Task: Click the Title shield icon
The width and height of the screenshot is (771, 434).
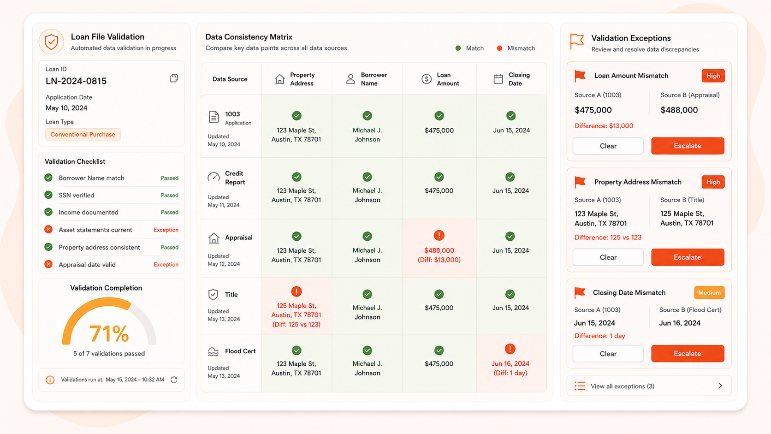Action: pos(213,294)
